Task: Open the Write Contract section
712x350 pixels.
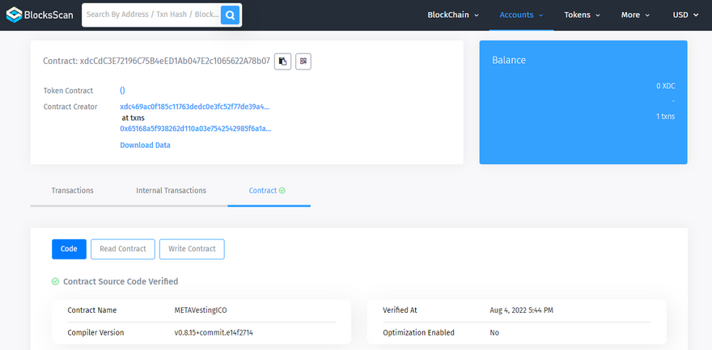Action: (x=192, y=249)
